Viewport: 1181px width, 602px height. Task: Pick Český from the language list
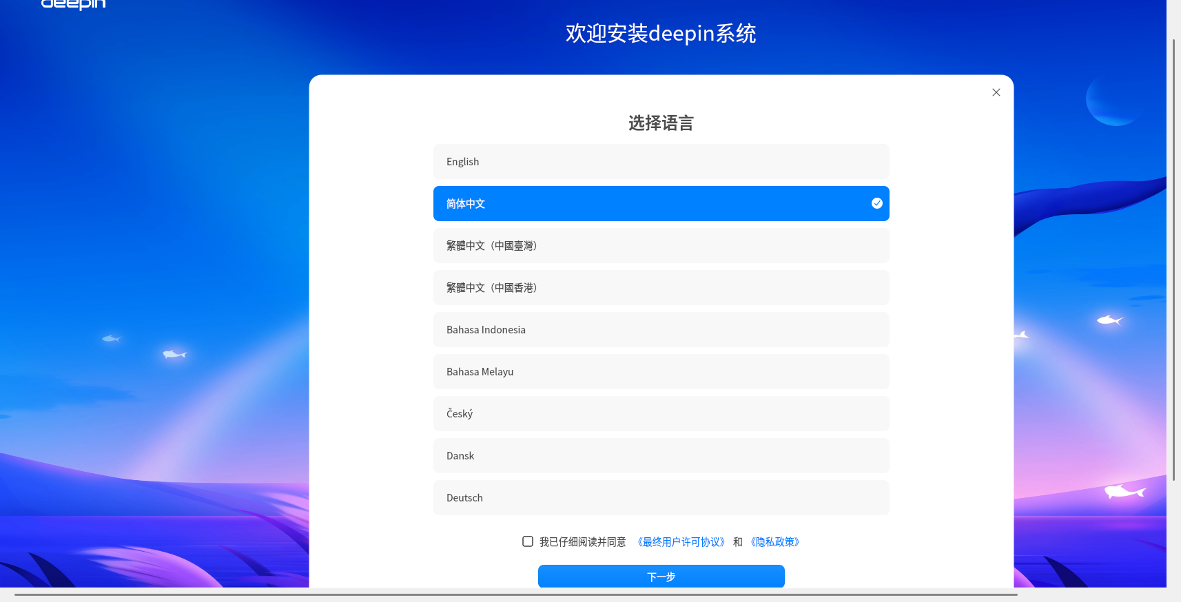coord(661,414)
